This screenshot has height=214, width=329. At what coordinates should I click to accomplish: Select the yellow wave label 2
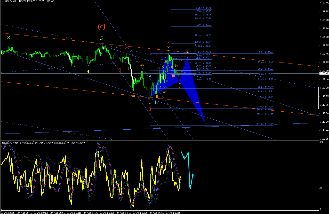187,52
